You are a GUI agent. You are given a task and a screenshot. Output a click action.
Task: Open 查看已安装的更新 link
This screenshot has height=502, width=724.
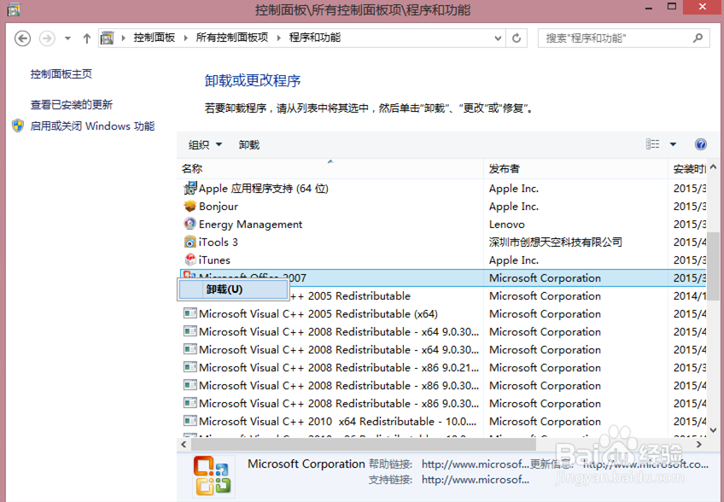coord(72,105)
